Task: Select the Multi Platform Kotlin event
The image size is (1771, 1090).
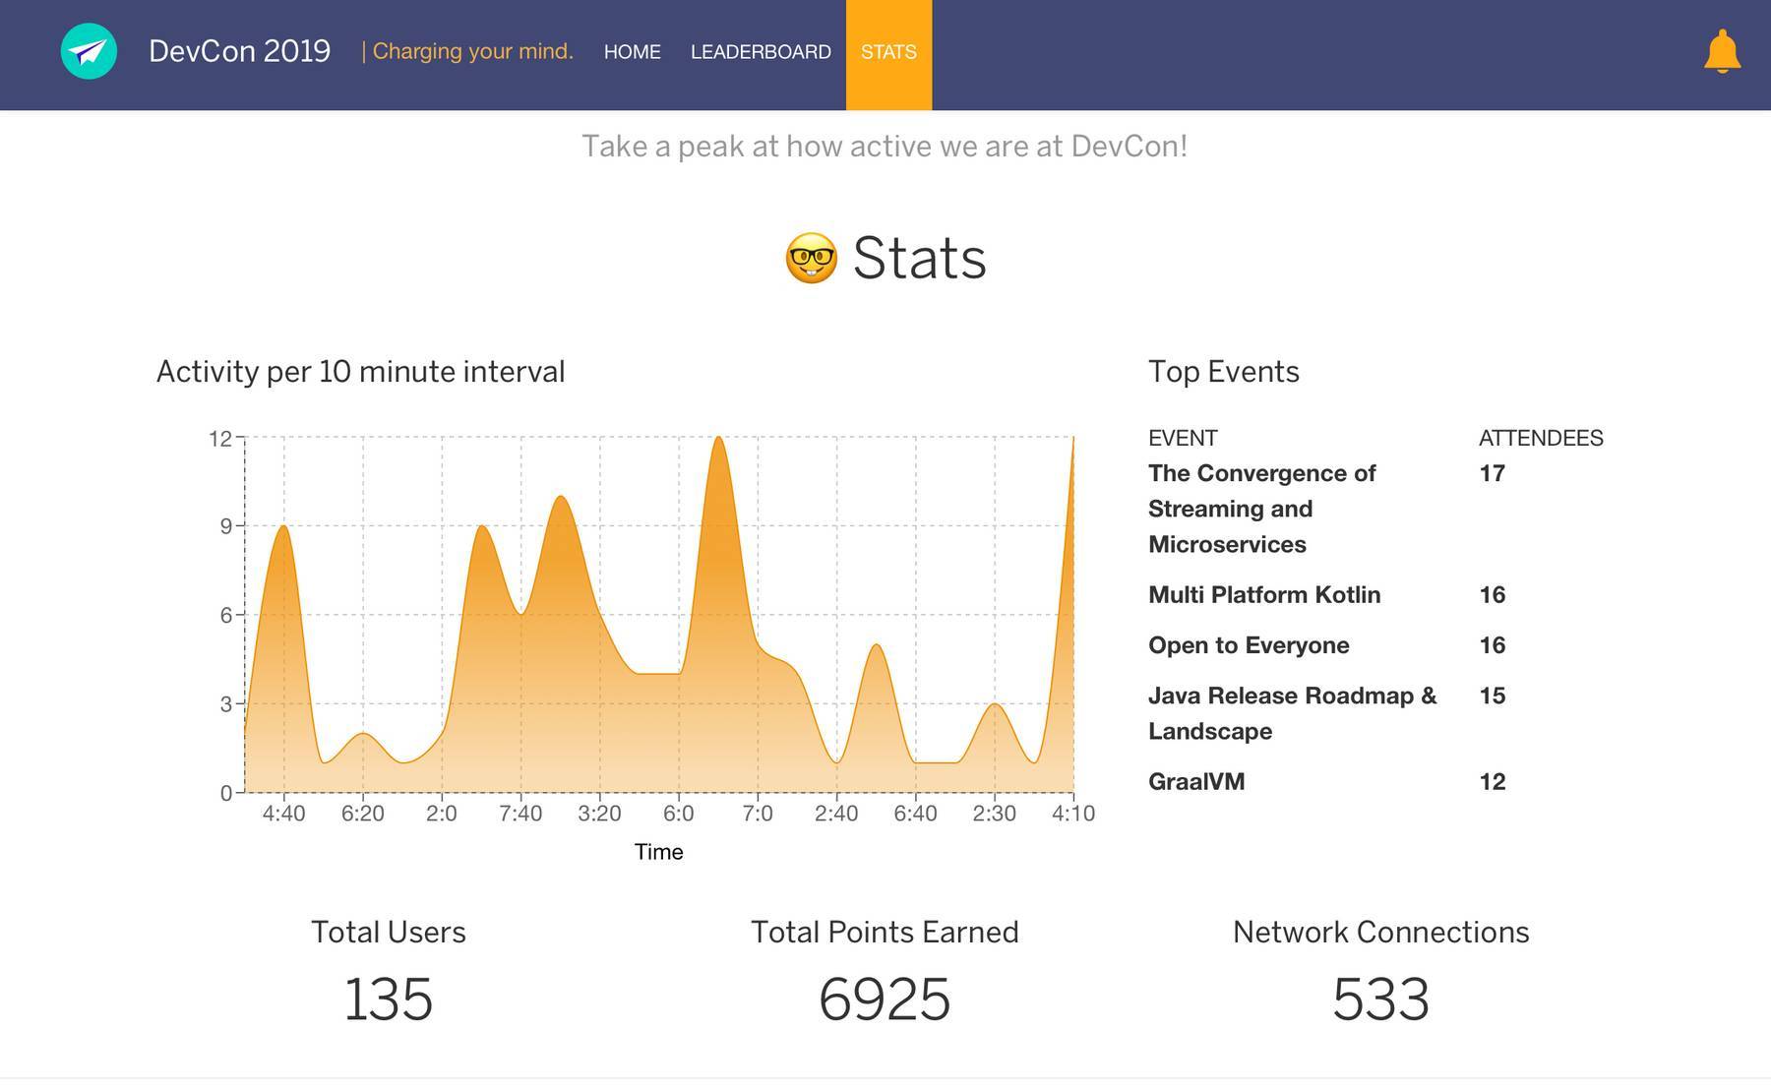Action: 1264,595
